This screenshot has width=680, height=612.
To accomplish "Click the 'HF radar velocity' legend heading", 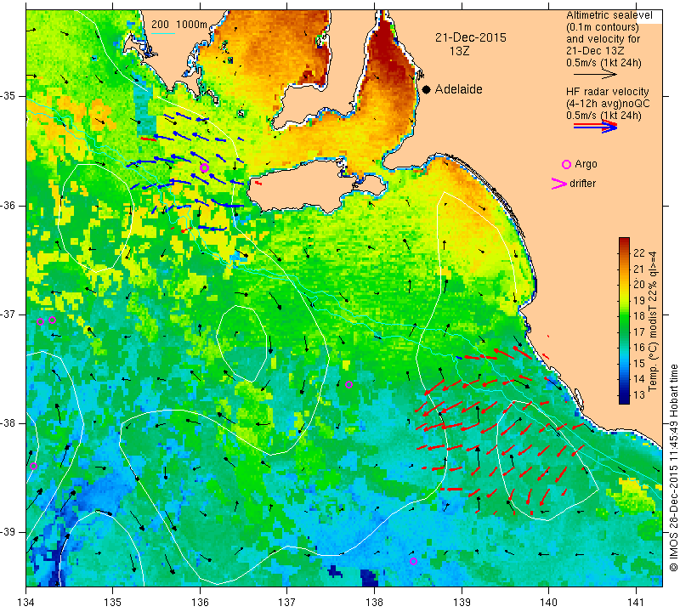I will click(607, 92).
